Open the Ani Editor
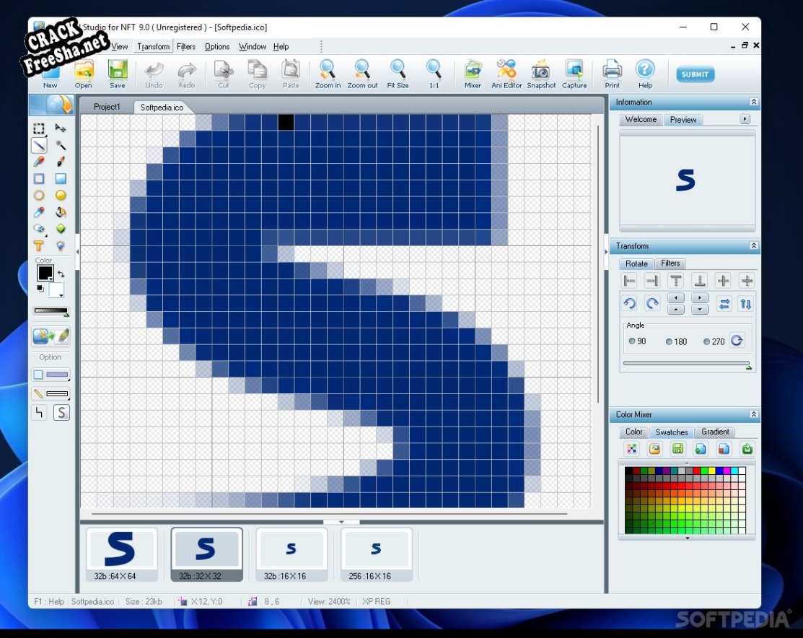 (x=506, y=73)
